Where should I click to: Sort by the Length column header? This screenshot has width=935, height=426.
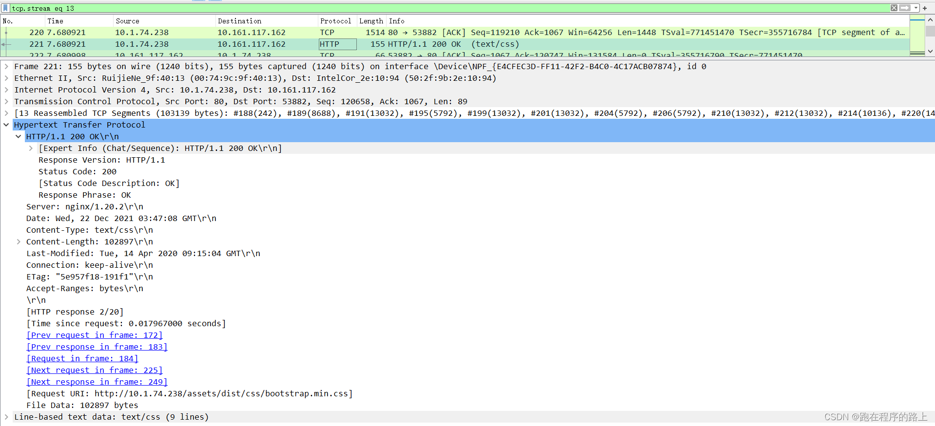click(371, 21)
